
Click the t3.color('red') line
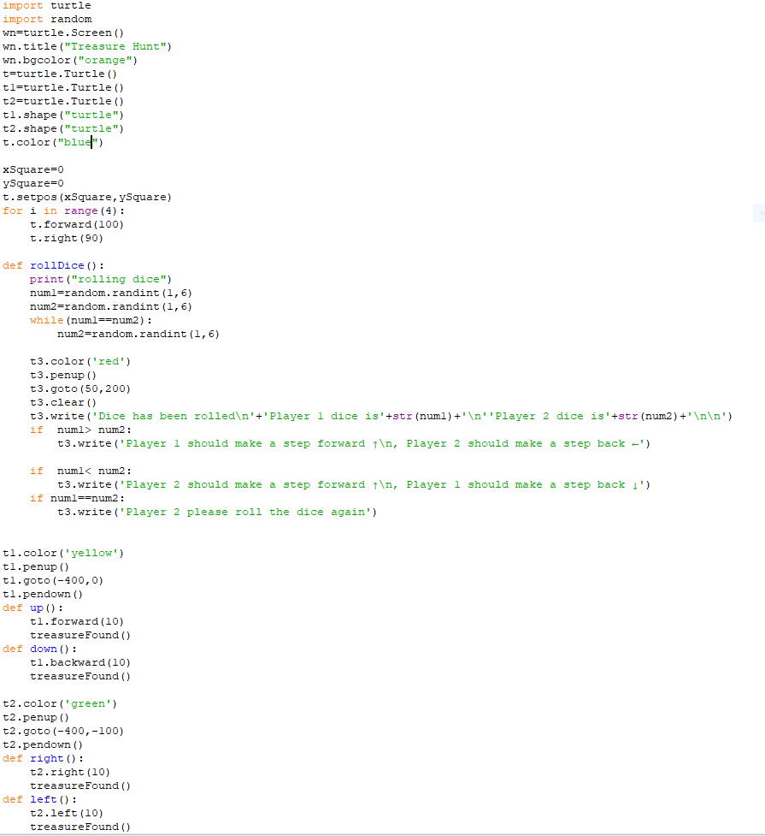click(80, 361)
